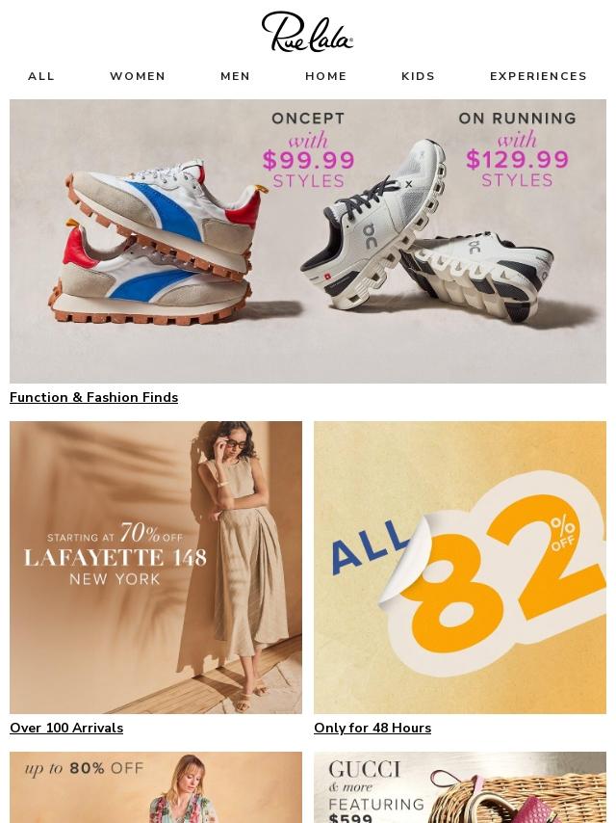Image resolution: width=616 pixels, height=823 pixels.
Task: Open the Gucci & more featured tile
Action: tap(460, 787)
